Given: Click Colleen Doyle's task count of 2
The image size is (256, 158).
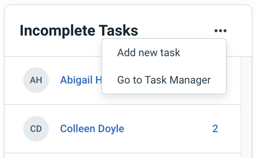Looking at the screenshot, I should [x=215, y=129].
